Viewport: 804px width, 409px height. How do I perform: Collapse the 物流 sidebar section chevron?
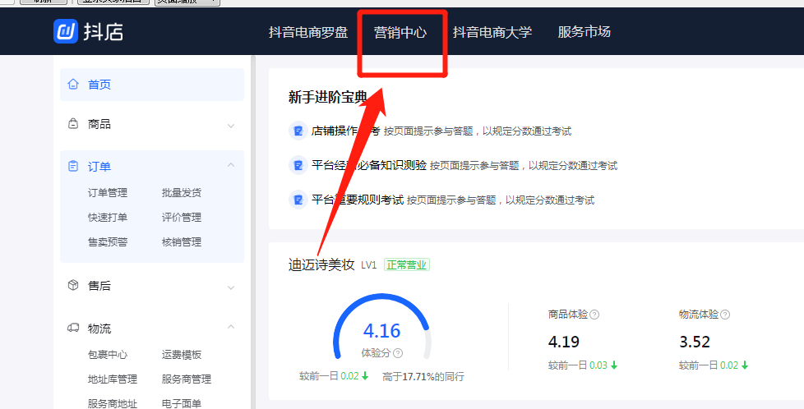click(231, 327)
